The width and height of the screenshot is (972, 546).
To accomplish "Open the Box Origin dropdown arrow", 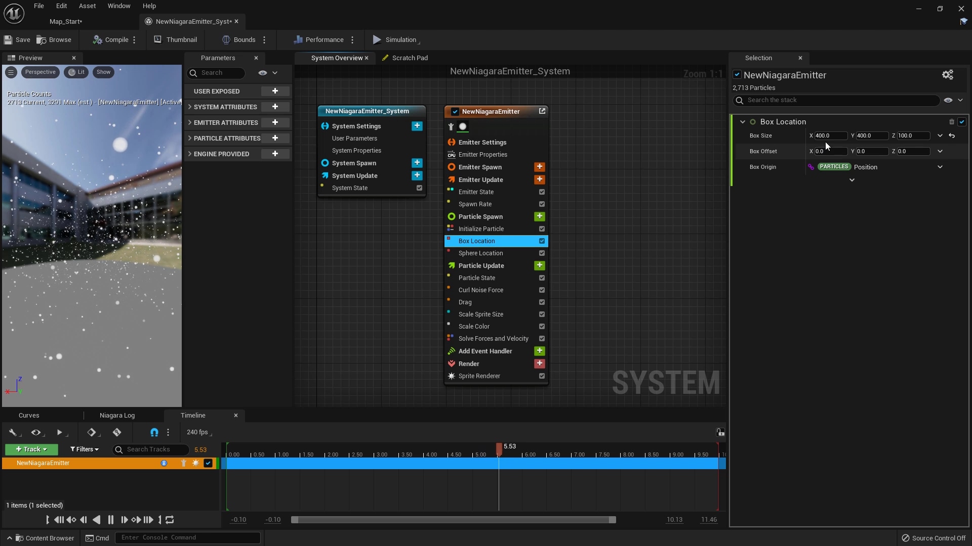I will click(x=941, y=167).
